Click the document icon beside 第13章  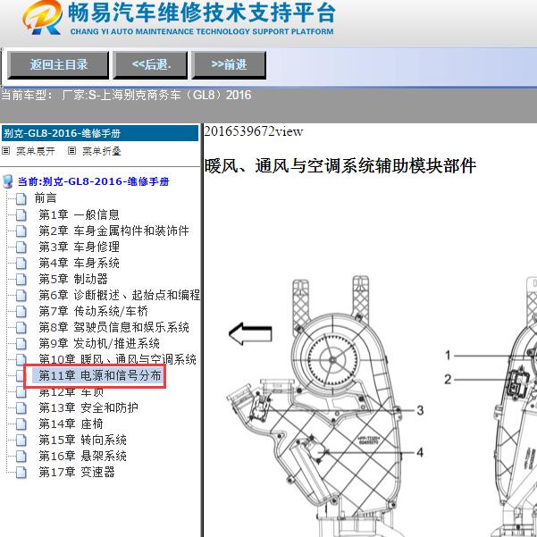[x=21, y=407]
